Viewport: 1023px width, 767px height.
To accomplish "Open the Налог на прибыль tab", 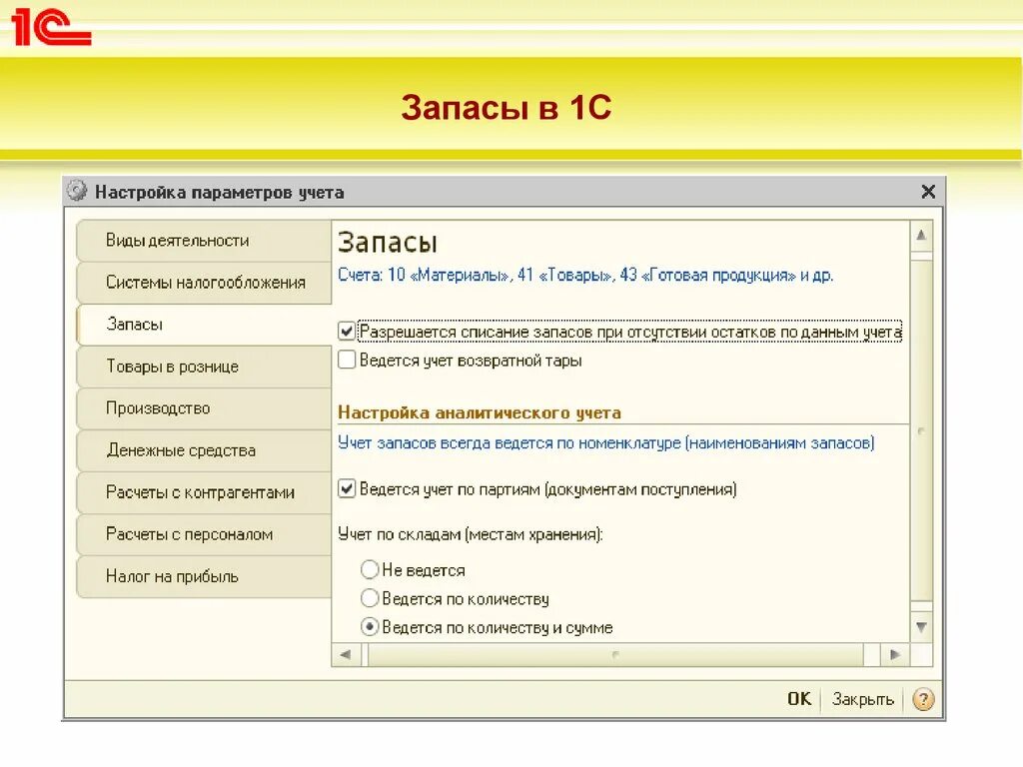I will (204, 576).
